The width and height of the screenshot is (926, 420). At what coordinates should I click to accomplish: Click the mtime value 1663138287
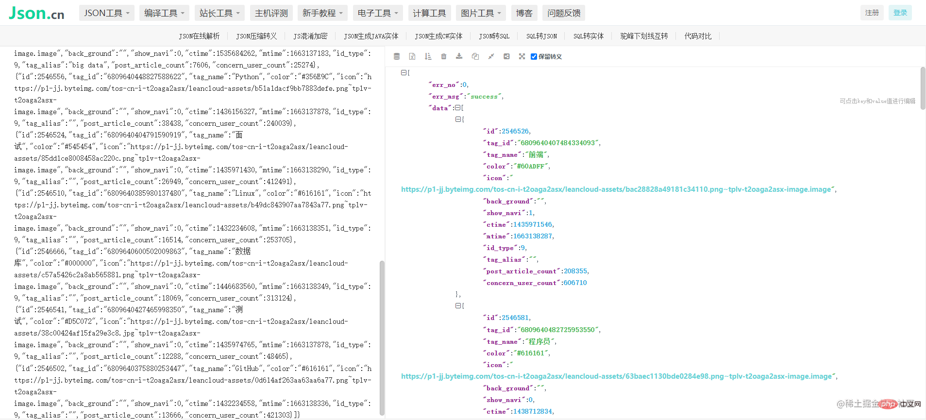coord(533,236)
